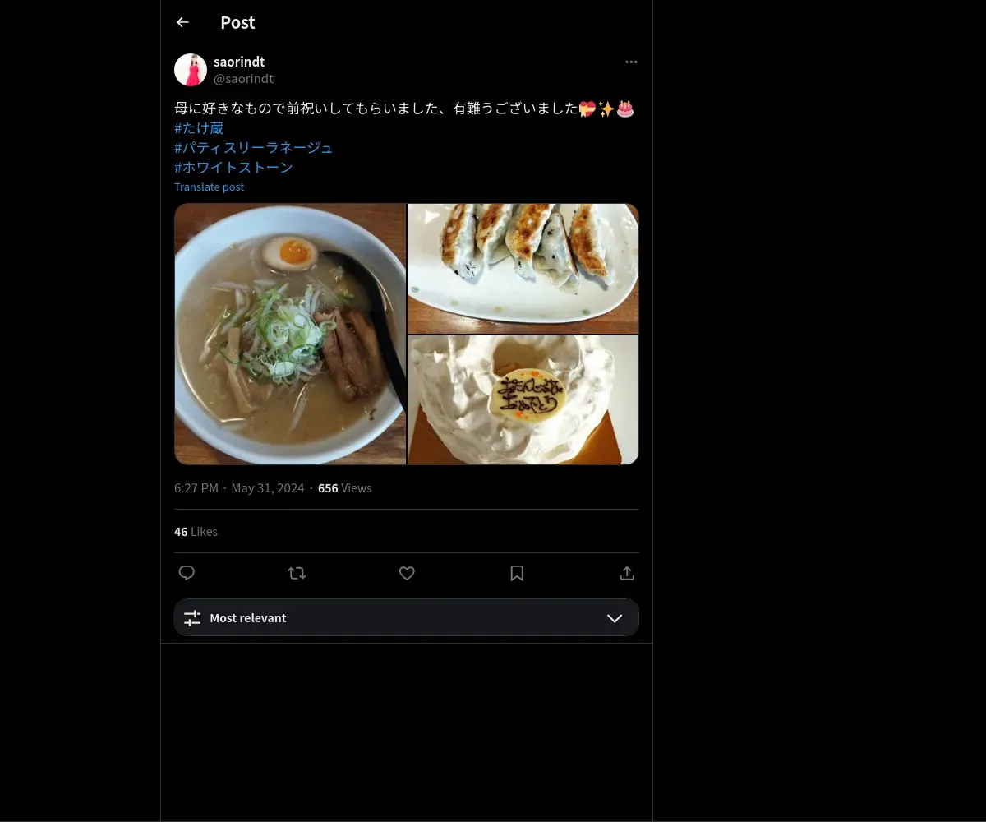The height and width of the screenshot is (822, 986).
Task: Click the filter sliders icon
Action: tap(192, 618)
